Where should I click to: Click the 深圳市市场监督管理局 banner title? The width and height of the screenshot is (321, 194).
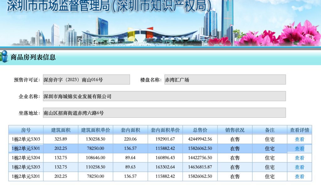coord(109,6)
